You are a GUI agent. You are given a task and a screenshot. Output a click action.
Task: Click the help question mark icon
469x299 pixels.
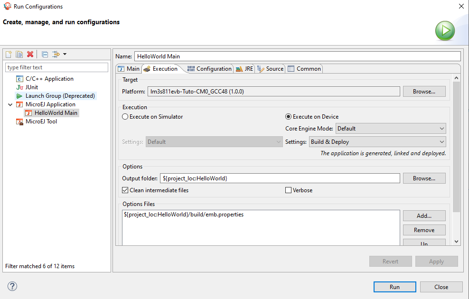[12, 286]
